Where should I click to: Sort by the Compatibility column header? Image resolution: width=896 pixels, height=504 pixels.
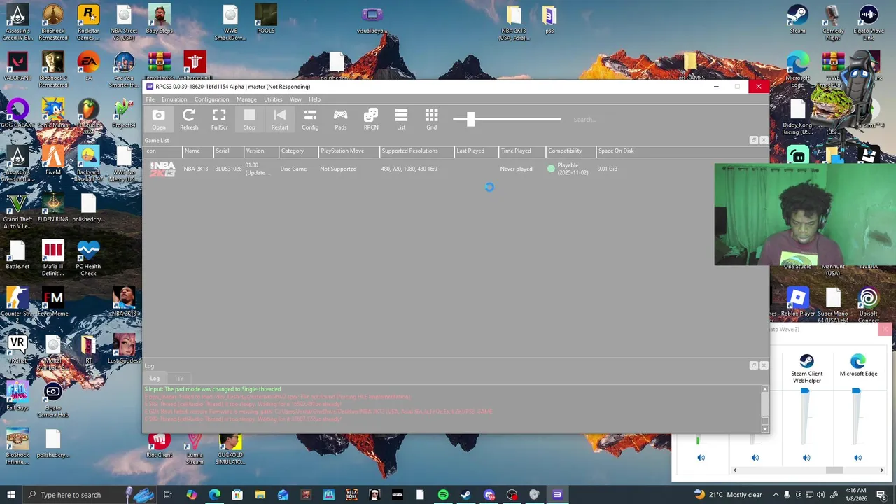(570, 151)
